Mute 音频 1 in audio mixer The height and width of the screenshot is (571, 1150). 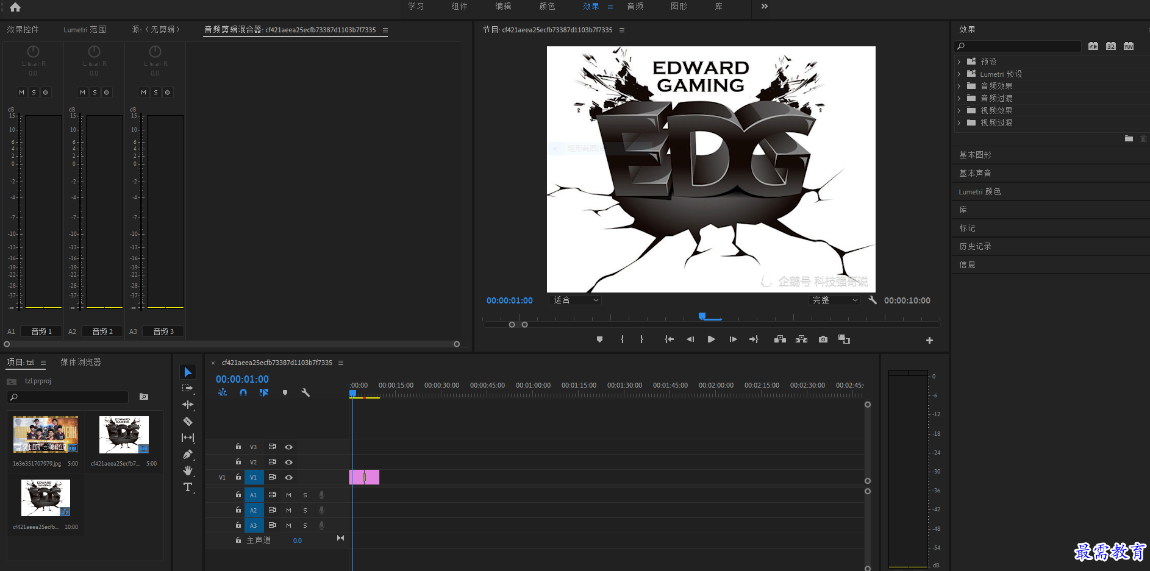(x=21, y=92)
